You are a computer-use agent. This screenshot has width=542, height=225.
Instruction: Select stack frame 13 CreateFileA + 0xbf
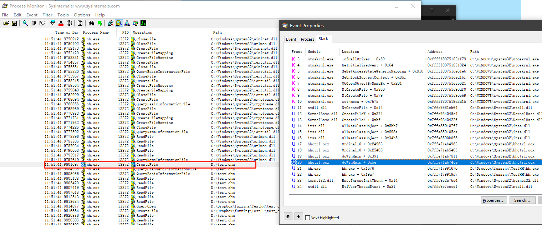coord(415,120)
